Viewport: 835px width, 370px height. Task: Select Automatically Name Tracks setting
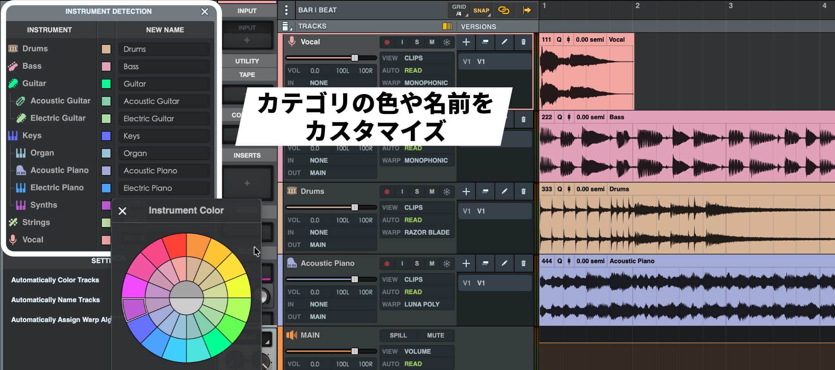pos(56,300)
